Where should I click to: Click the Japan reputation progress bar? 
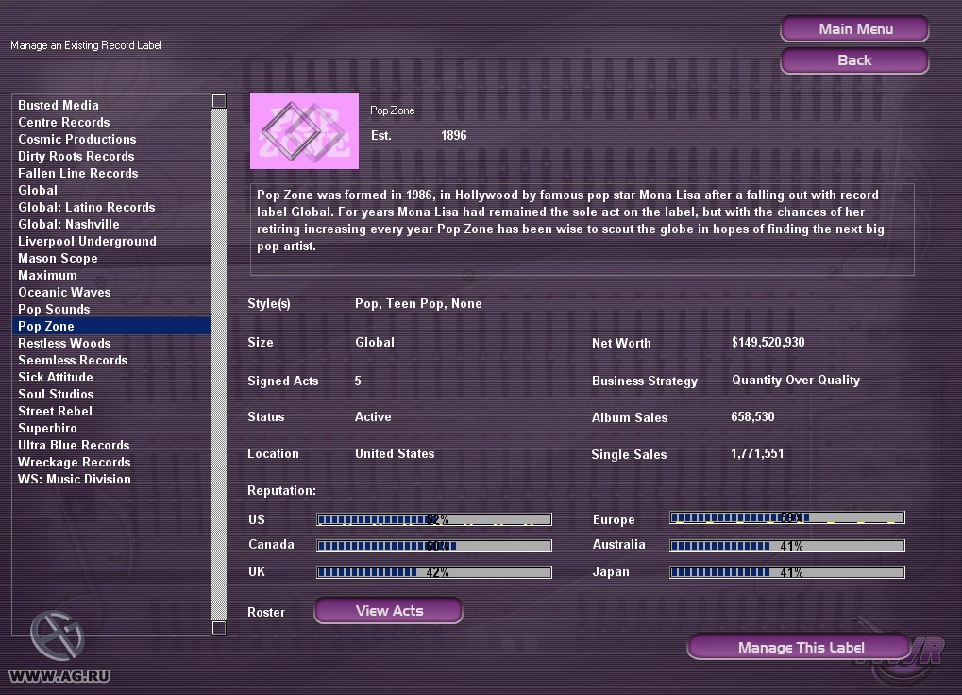point(786,572)
